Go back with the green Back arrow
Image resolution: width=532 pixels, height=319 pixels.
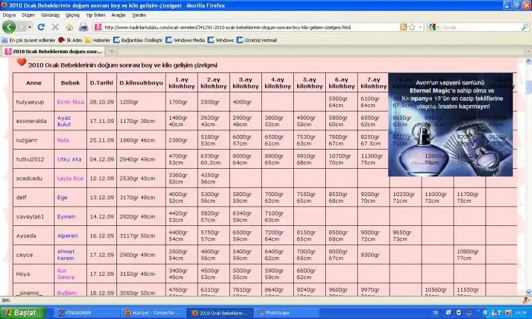pos(9,27)
